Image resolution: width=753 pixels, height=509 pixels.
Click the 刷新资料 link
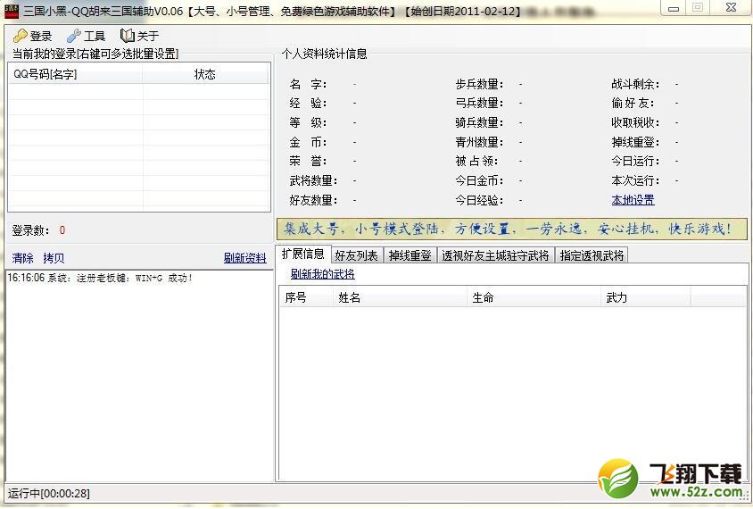pos(245,258)
